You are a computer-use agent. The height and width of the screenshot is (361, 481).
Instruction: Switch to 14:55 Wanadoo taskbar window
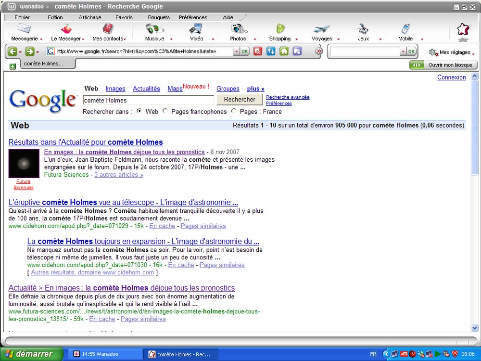(x=104, y=354)
